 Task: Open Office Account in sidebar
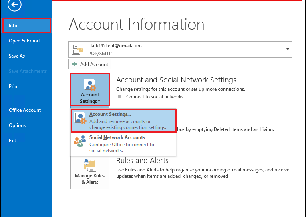25,110
